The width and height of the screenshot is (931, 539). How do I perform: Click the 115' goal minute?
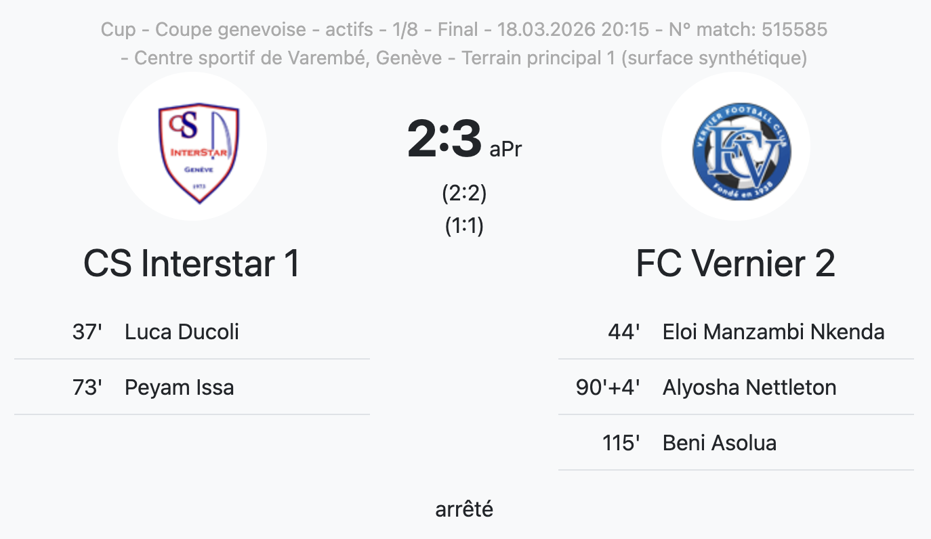tap(621, 443)
